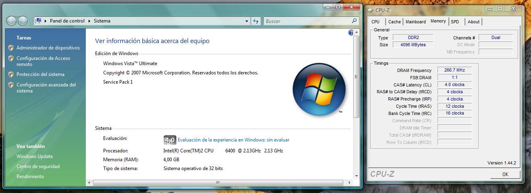Image resolution: width=531 pixels, height=193 pixels.
Task: Click the 4096 MBytes size field
Action: (413, 45)
